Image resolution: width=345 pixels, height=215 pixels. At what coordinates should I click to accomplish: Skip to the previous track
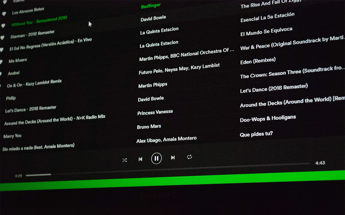click(x=140, y=159)
